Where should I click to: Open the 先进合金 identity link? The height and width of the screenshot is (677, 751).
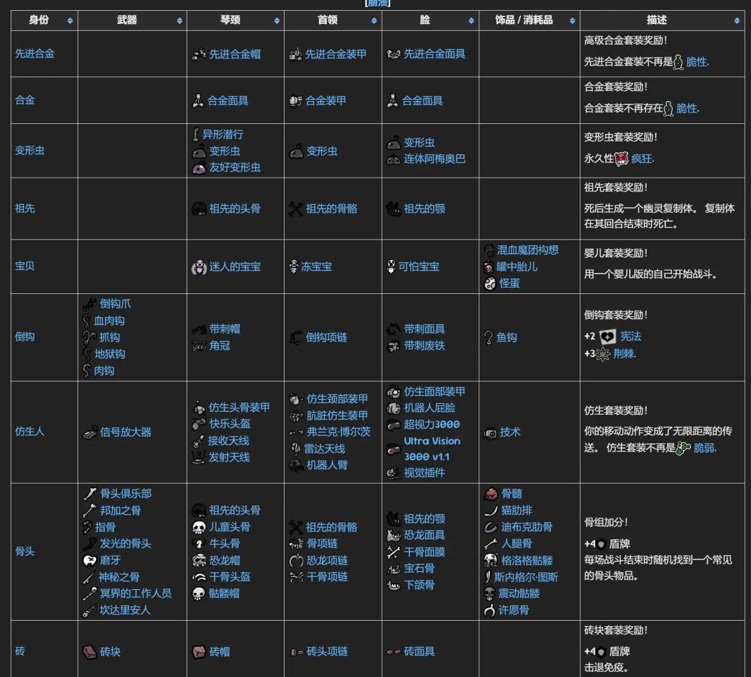35,54
